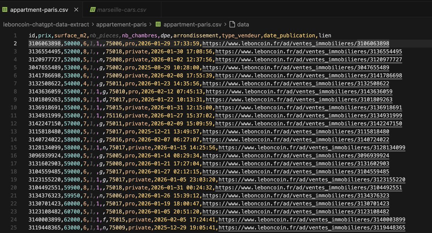
Task: Click the data symbol icon in breadcrumbs
Action: coord(233,25)
